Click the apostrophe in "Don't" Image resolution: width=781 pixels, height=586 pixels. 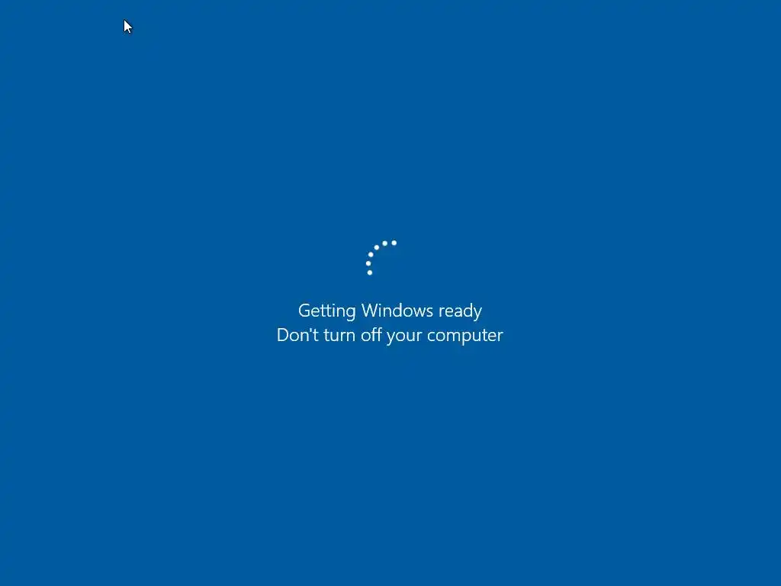click(x=312, y=330)
